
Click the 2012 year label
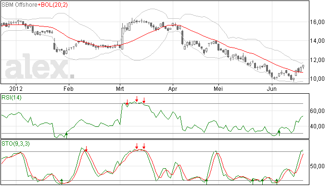point(16,88)
